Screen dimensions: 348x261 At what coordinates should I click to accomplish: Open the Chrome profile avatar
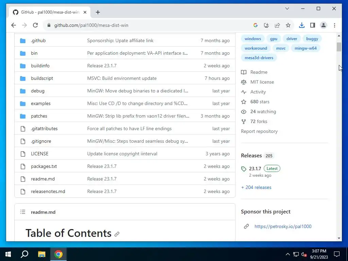coord(324,25)
